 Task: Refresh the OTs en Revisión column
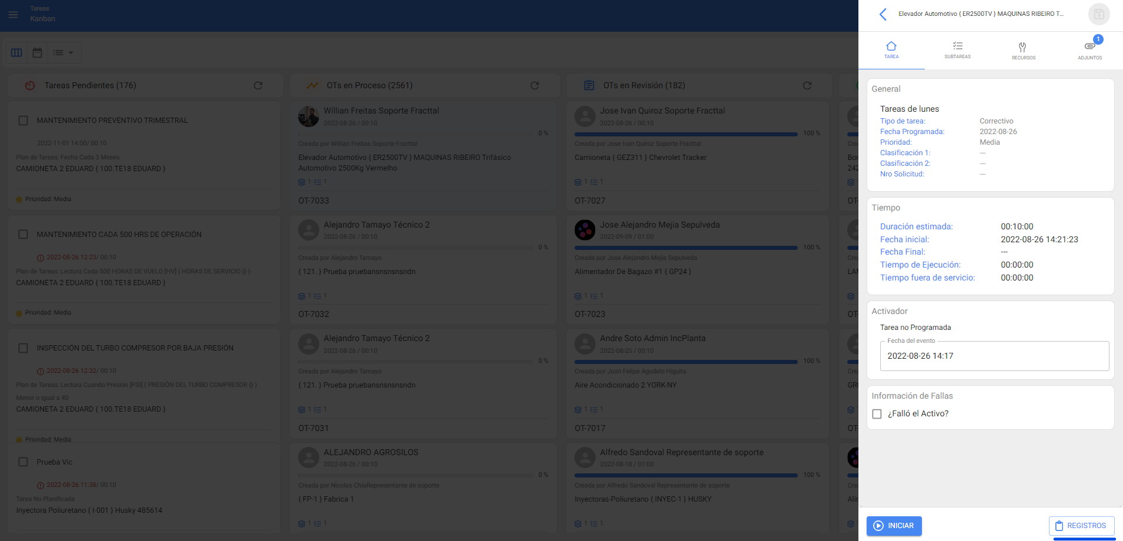coord(807,85)
